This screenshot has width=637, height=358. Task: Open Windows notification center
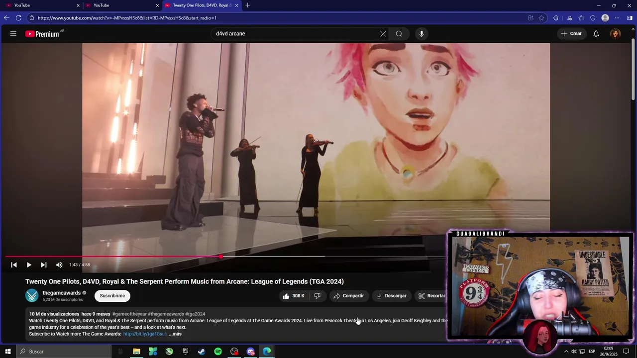coord(626,352)
